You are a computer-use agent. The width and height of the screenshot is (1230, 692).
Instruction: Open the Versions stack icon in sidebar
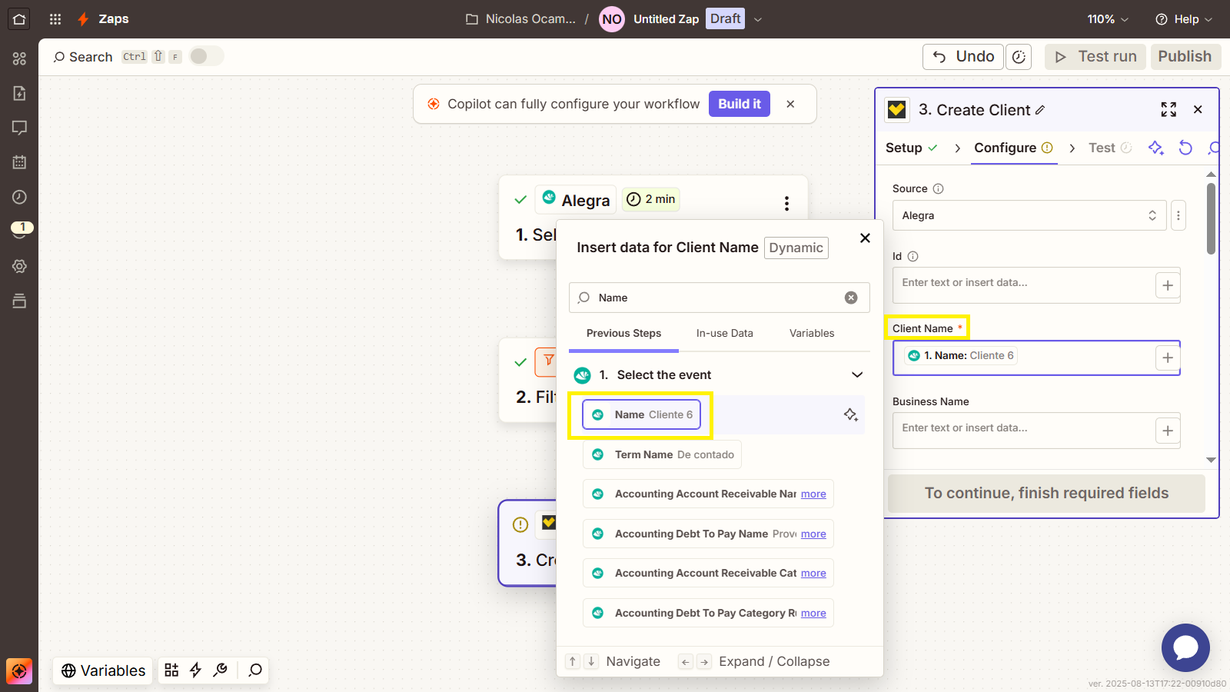tap(19, 301)
